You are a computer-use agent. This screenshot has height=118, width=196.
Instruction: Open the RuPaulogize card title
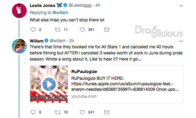coord(84,72)
